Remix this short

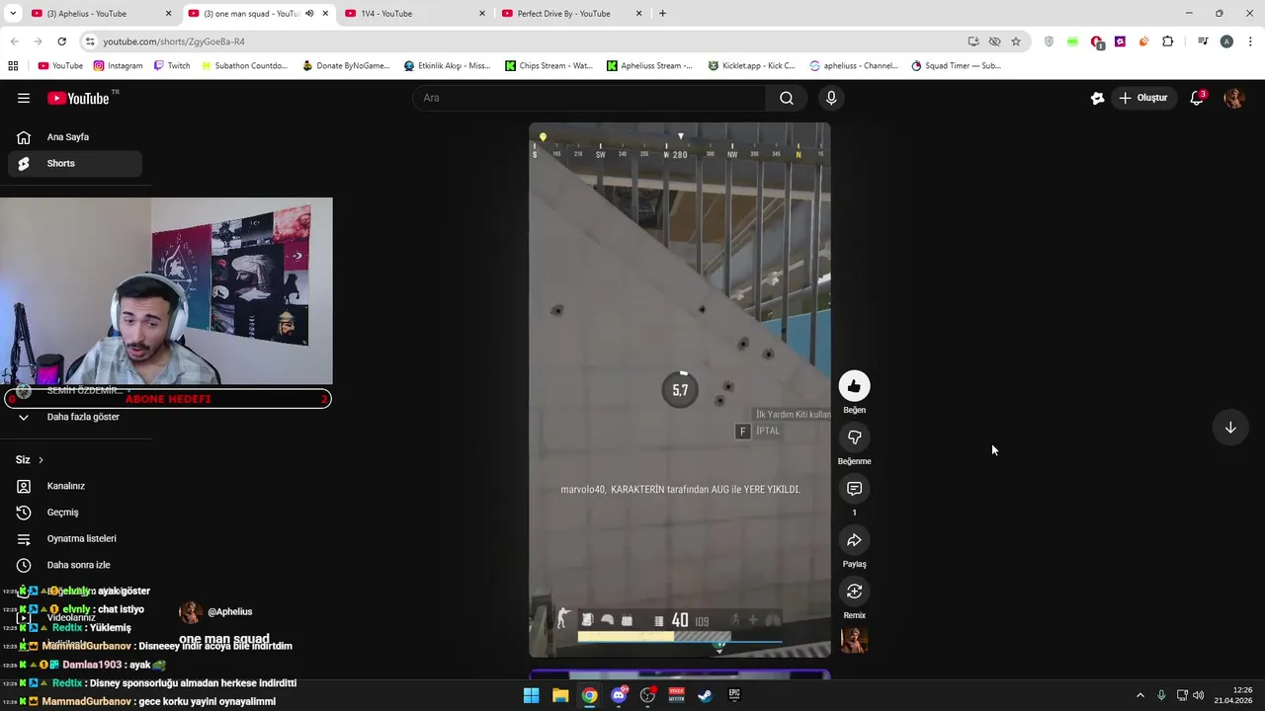point(854,592)
